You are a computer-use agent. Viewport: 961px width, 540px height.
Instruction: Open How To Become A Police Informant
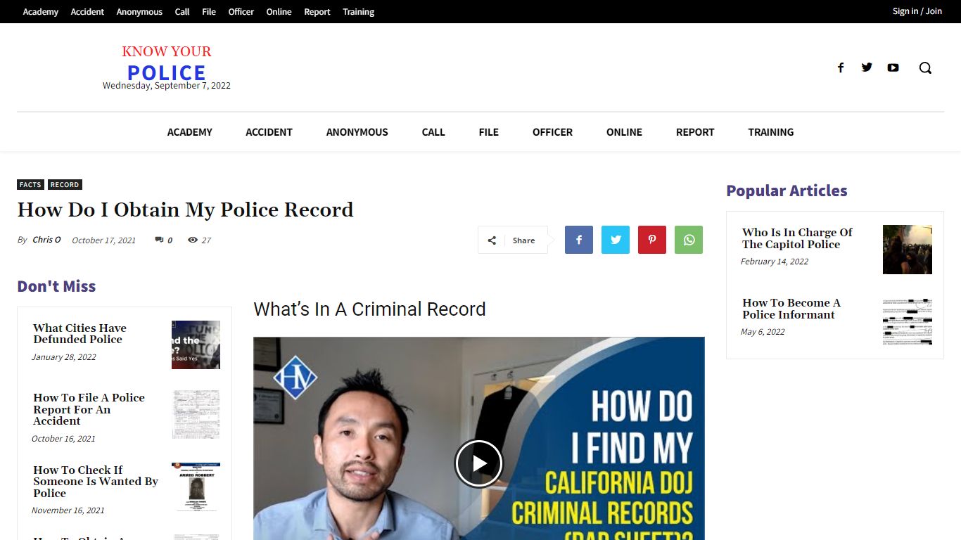click(791, 309)
